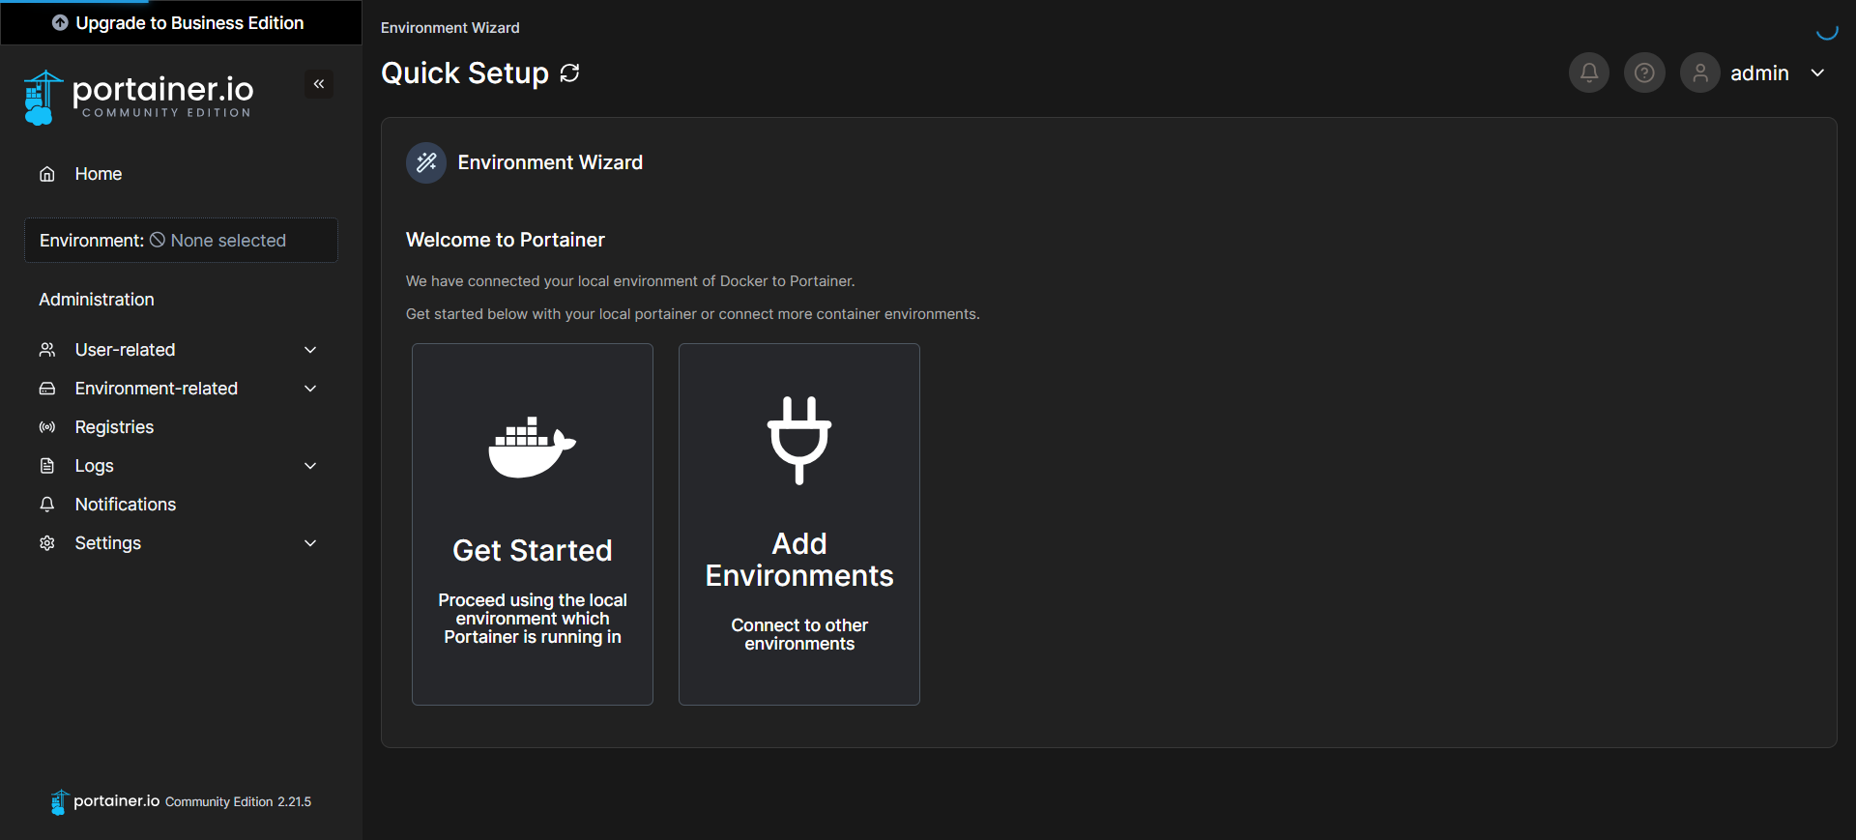The image size is (1856, 840).
Task: Click the admin username label
Action: click(1759, 73)
